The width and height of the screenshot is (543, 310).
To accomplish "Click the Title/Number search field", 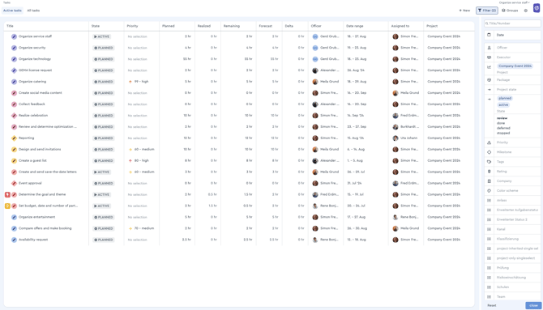I will click(x=512, y=23).
